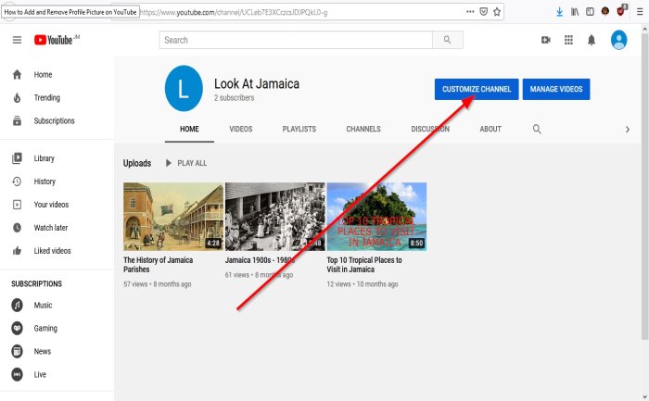
Task: Open the account avatar menu
Action: [x=619, y=40]
